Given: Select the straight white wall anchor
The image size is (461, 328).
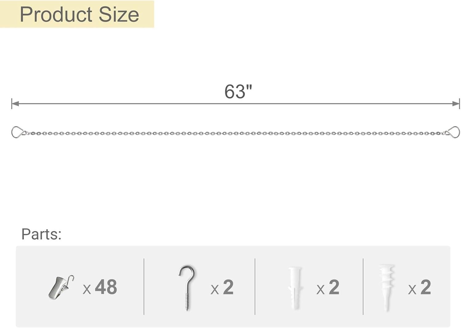Looking at the screenshot, I should coord(294,288).
